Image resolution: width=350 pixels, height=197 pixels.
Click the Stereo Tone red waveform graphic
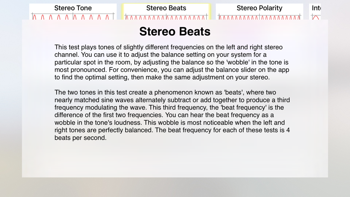tap(73, 17)
